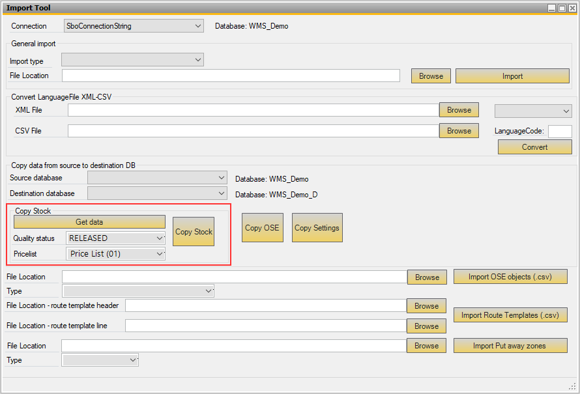Click the route template header file field

click(266, 305)
